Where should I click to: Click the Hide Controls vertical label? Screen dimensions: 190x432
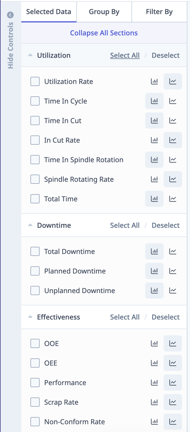[x=11, y=45]
